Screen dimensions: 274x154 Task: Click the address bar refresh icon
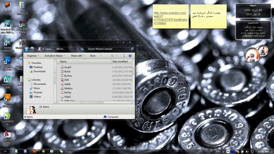click(82, 49)
